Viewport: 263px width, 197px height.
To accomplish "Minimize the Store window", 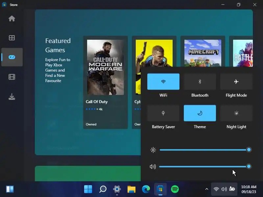I will [223, 5].
